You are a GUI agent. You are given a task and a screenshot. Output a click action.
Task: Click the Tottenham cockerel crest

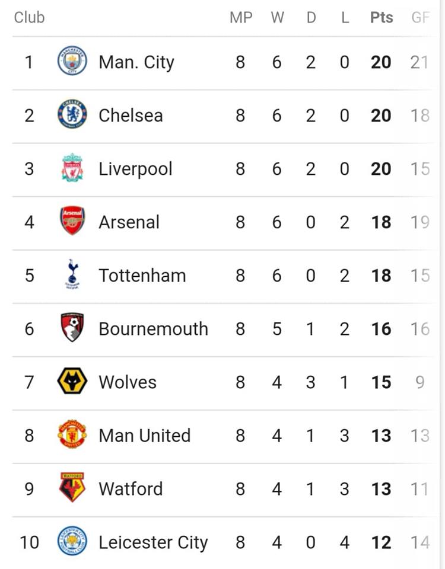pyautogui.click(x=72, y=274)
